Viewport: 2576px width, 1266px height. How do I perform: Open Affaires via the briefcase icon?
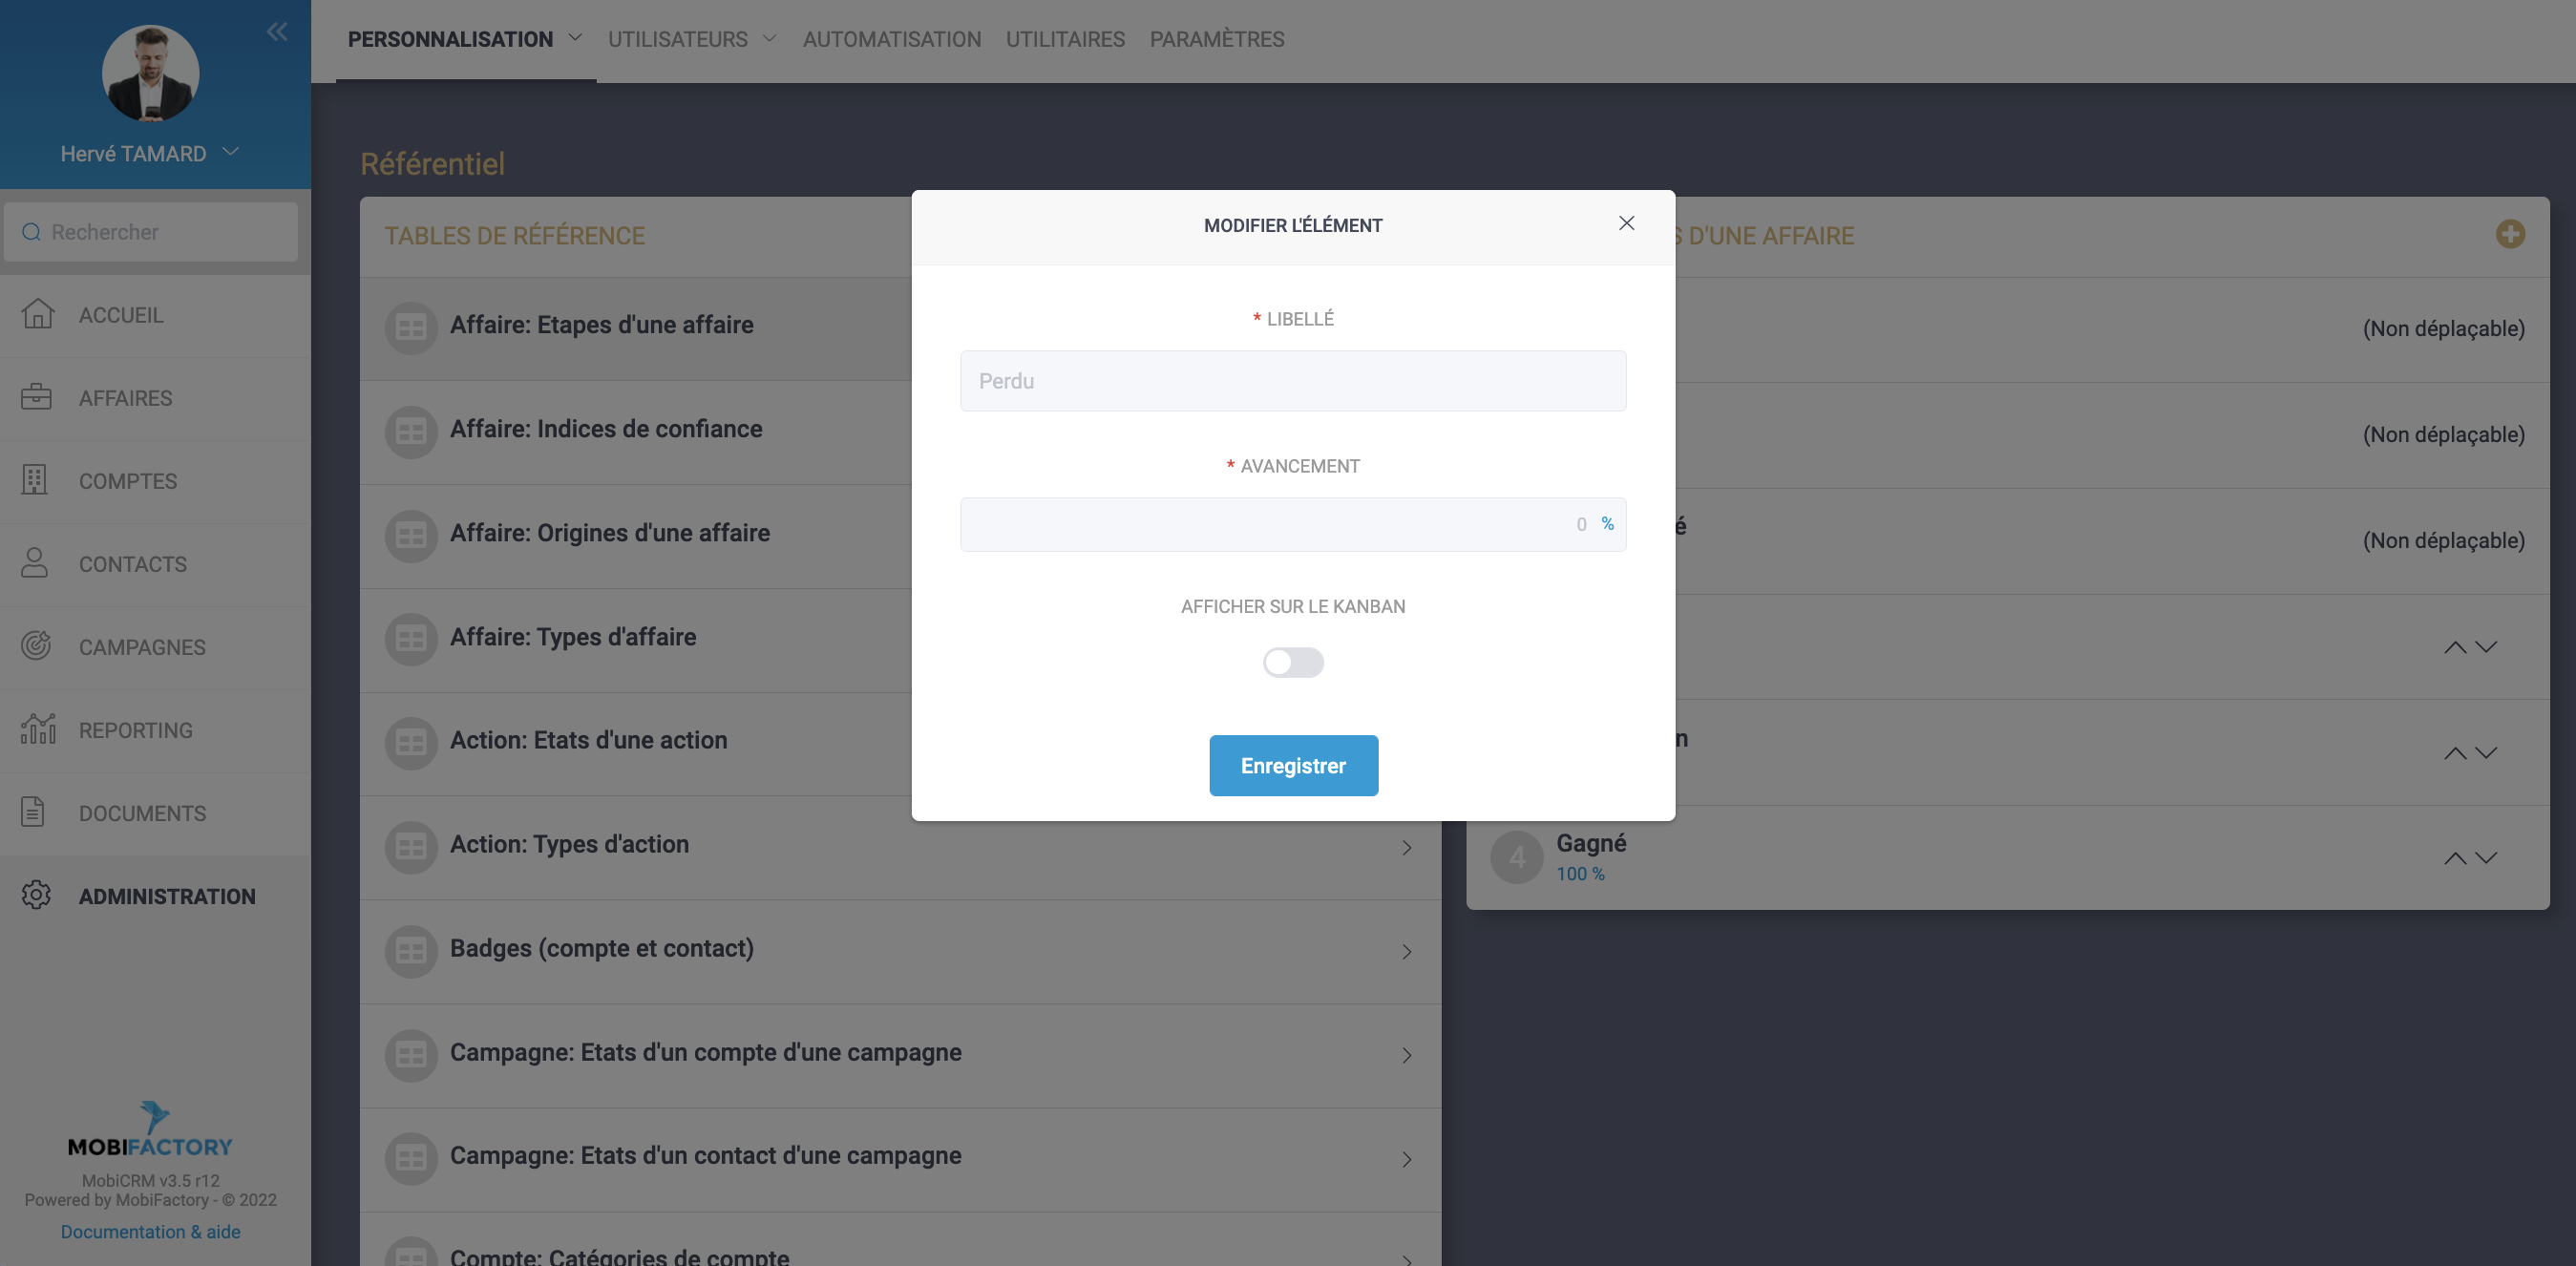36,397
